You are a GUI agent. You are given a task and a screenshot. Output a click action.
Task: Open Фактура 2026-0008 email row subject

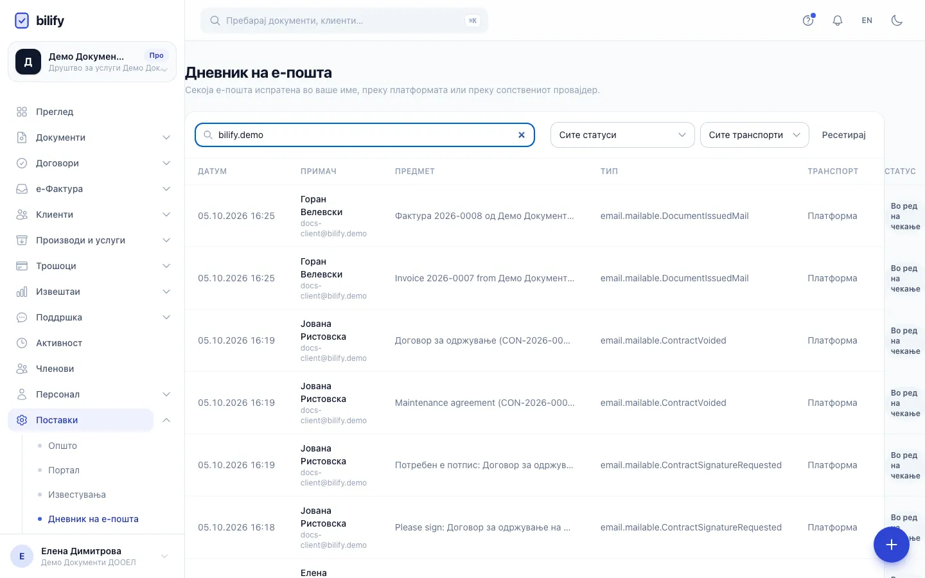pyautogui.click(x=484, y=216)
